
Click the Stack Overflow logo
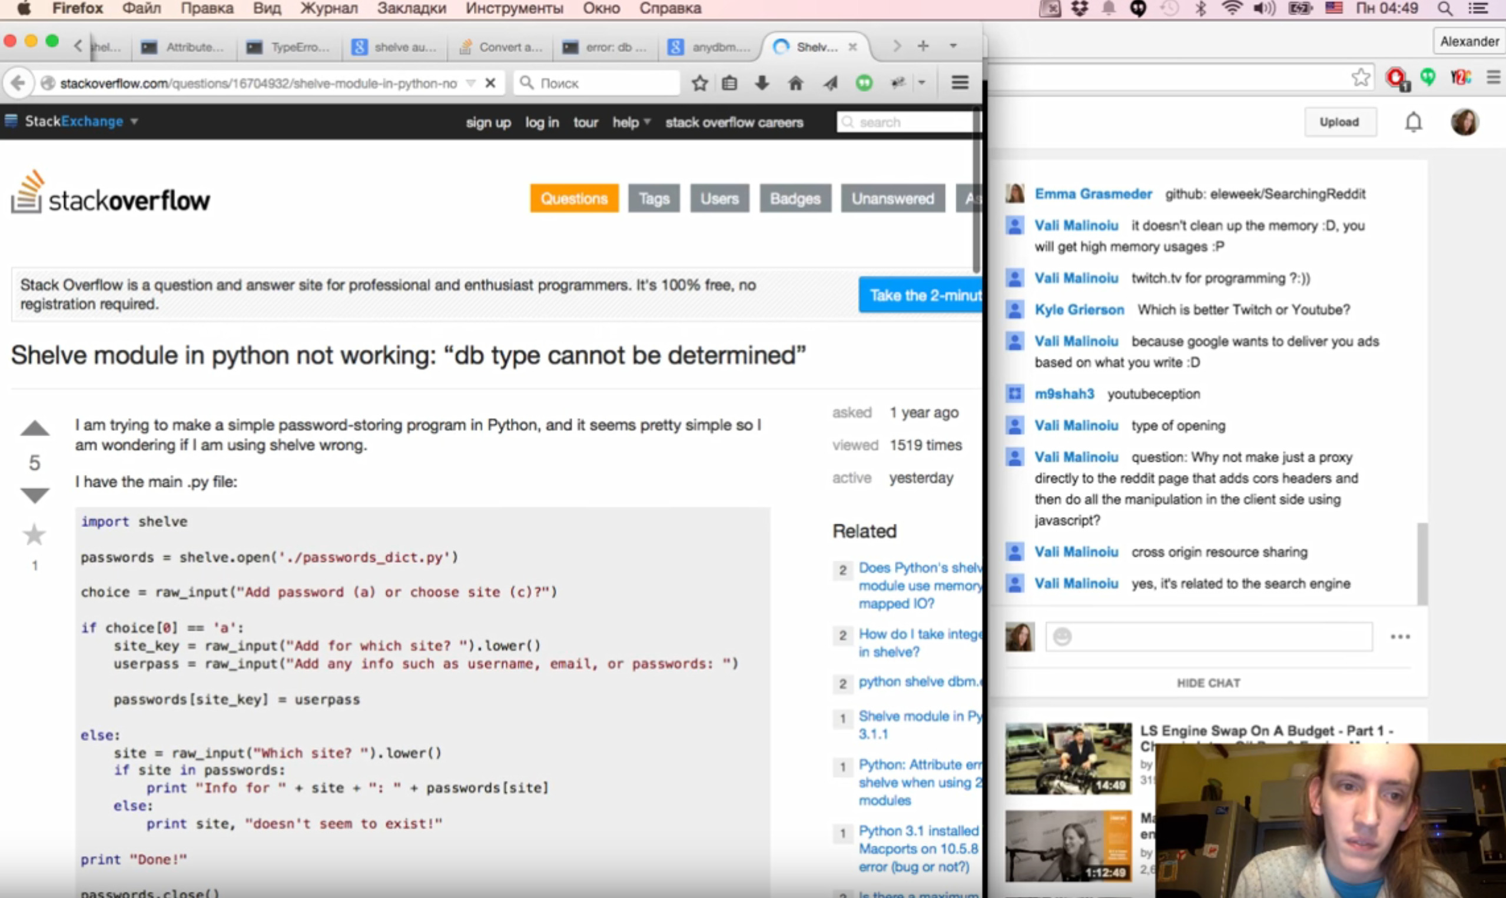tap(110, 192)
